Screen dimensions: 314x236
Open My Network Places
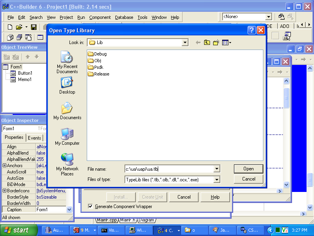point(67,164)
